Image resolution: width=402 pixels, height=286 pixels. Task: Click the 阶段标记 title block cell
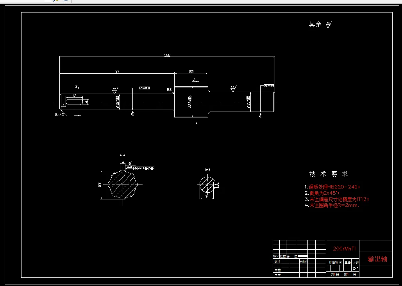(x=335, y=262)
